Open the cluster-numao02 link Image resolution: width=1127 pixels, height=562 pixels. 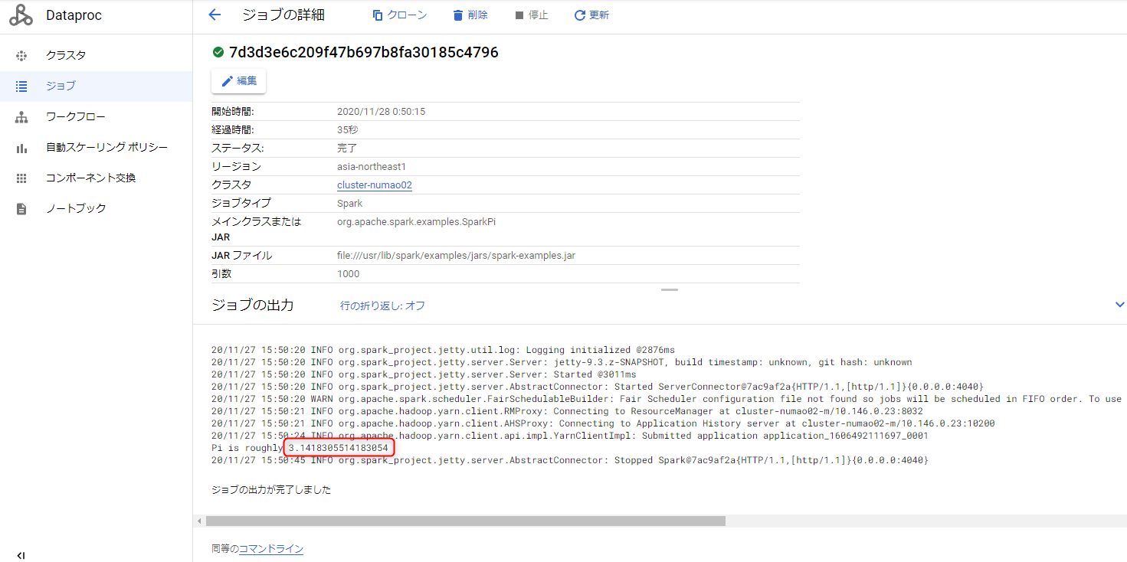coord(375,185)
